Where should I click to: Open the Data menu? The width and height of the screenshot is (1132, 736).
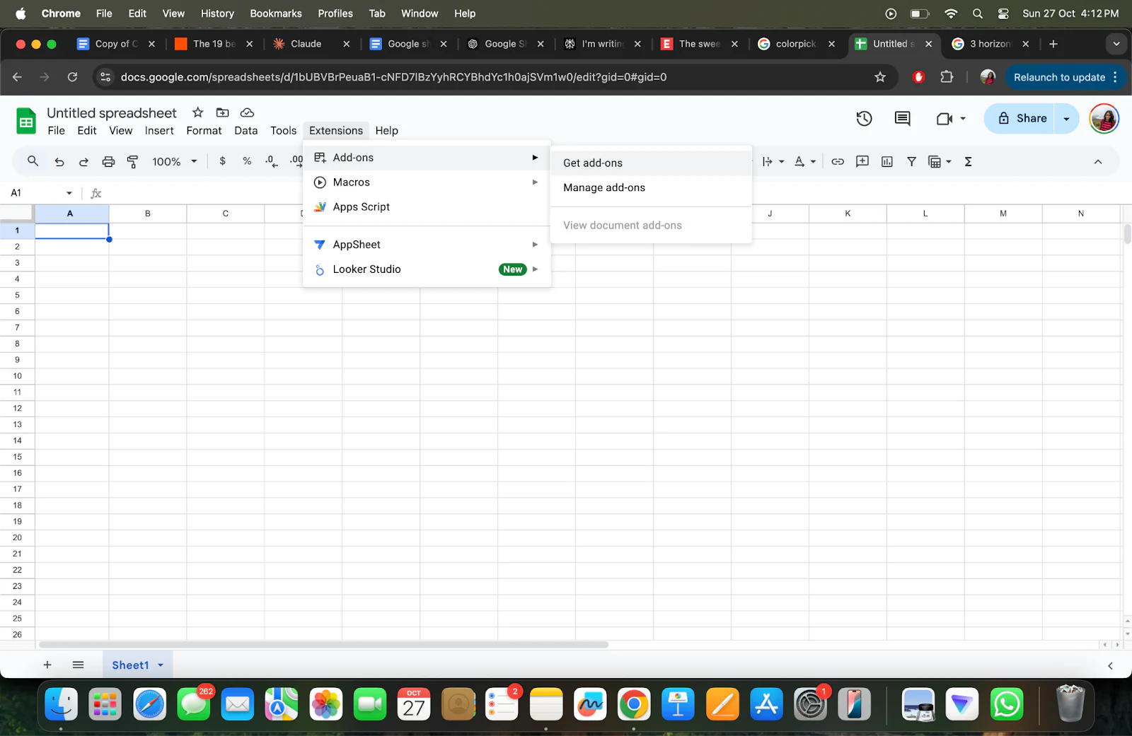246,131
